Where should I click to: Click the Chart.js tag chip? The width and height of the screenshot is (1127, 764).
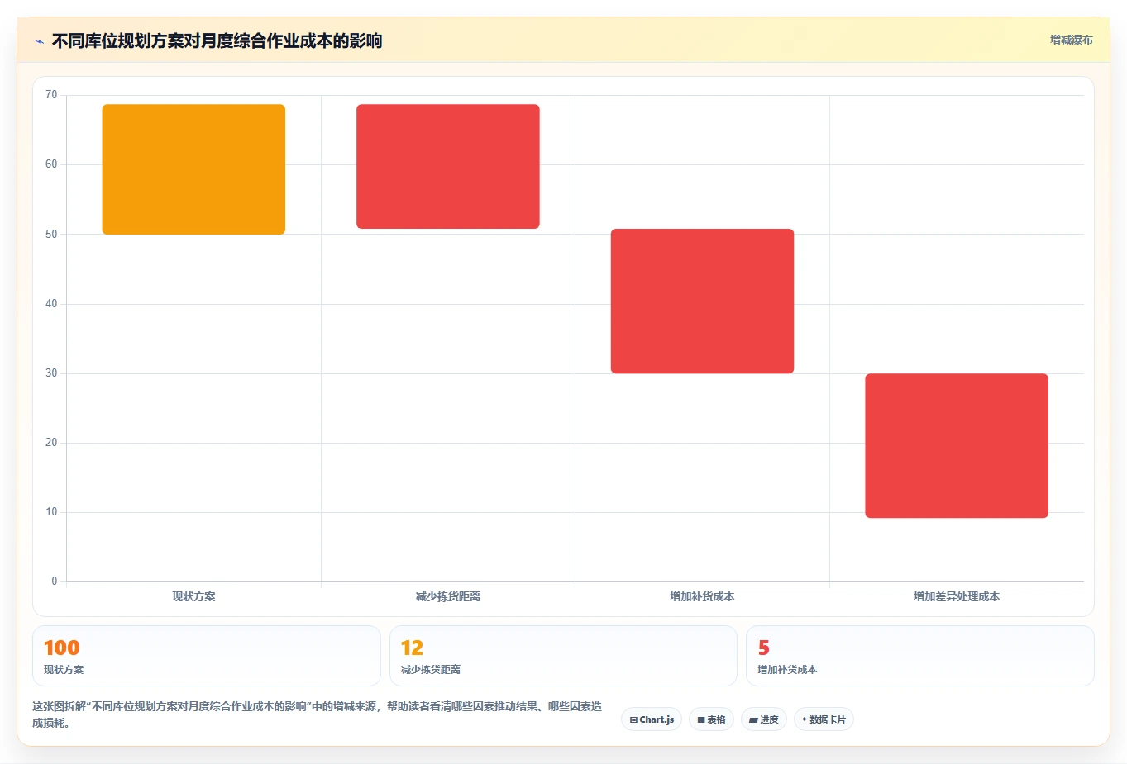tap(652, 719)
